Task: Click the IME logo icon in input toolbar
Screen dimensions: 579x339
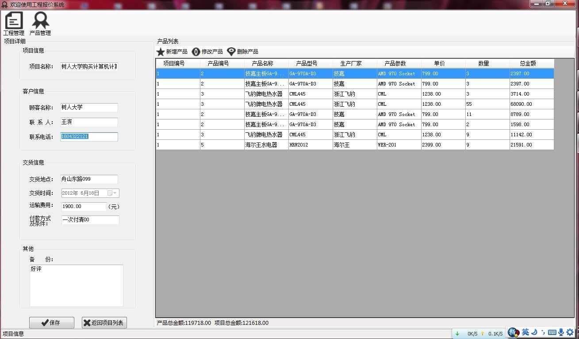Action: (x=513, y=332)
